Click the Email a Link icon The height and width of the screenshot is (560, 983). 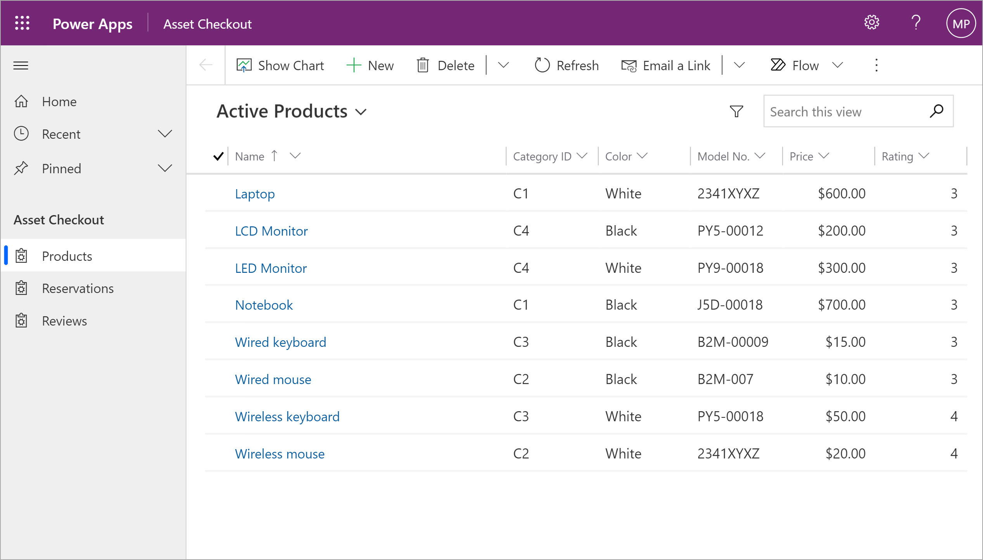[628, 65]
